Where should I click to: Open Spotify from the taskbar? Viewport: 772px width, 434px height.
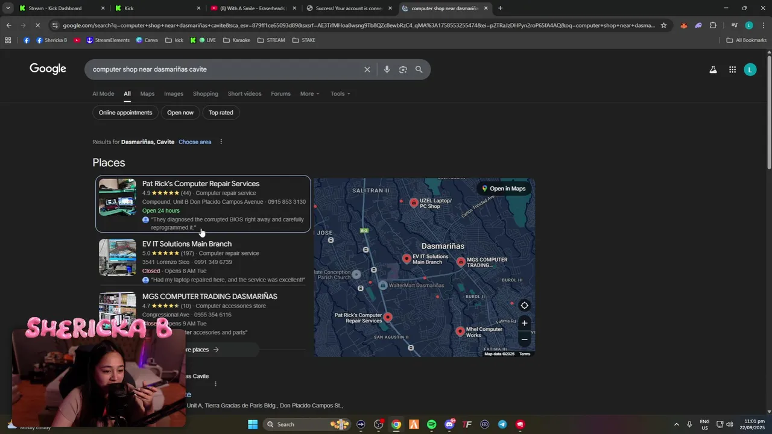[x=431, y=424]
